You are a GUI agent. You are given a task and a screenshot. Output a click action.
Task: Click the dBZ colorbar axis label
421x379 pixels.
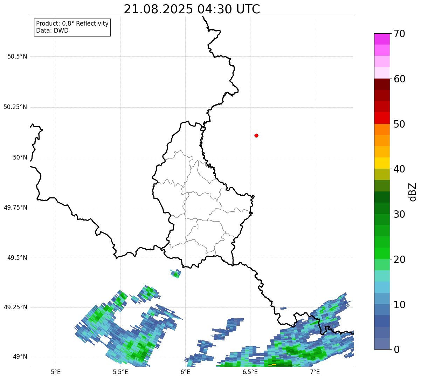(413, 191)
